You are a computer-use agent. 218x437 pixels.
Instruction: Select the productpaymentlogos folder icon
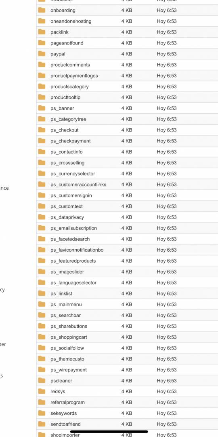42,76
